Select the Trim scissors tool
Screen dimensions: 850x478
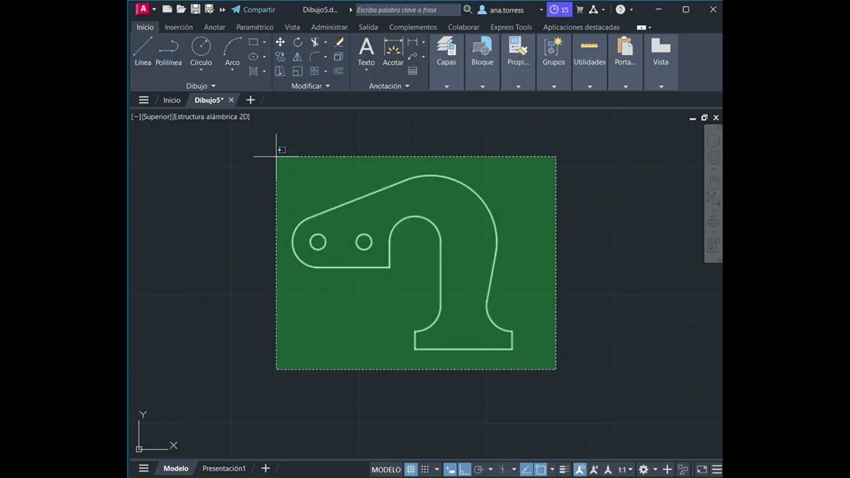point(315,42)
